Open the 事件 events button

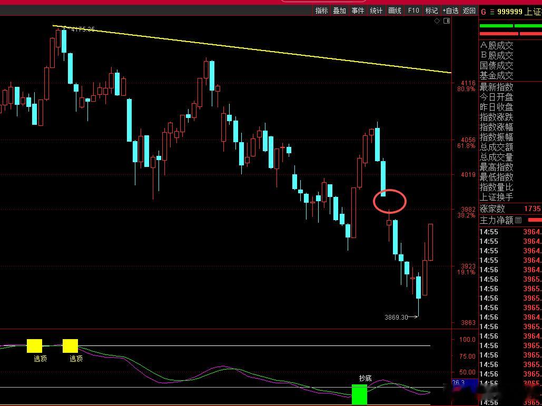pos(358,11)
